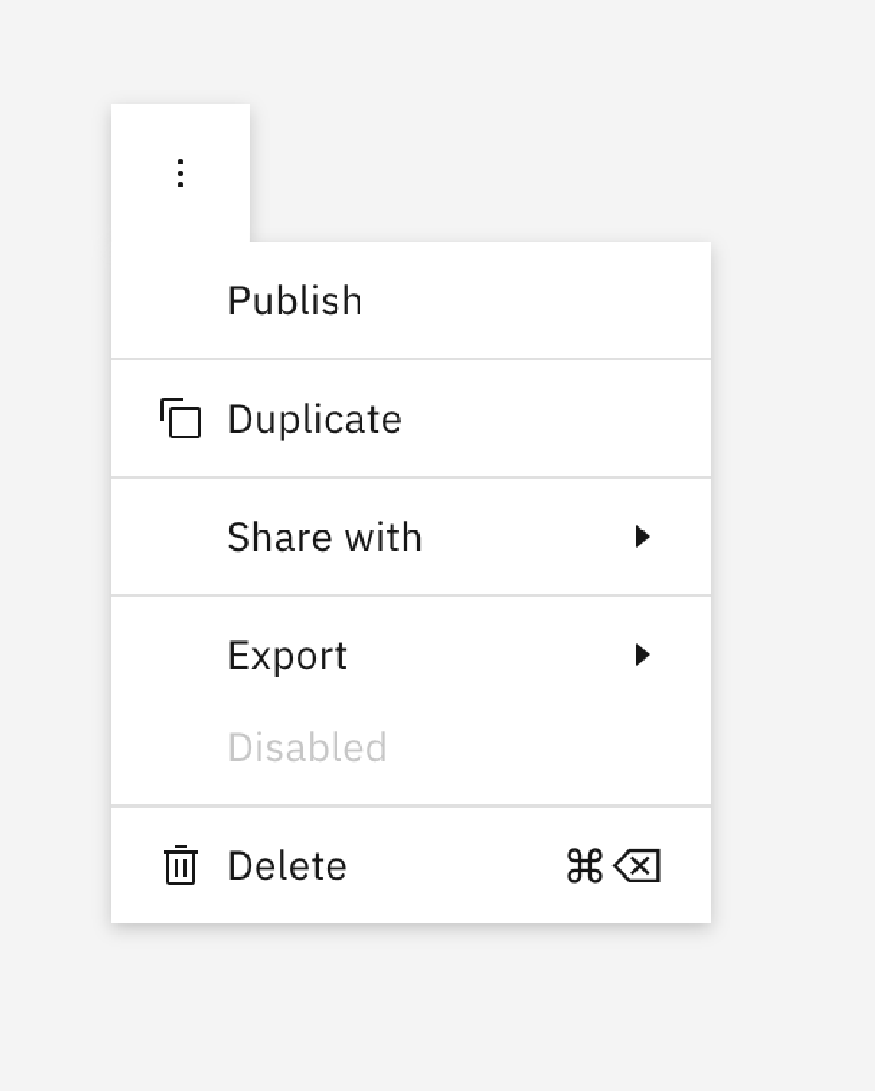Click the Delete row's keyboard shortcut area

611,865
